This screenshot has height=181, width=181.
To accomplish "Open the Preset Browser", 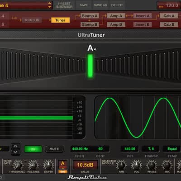I will (64, 5).
